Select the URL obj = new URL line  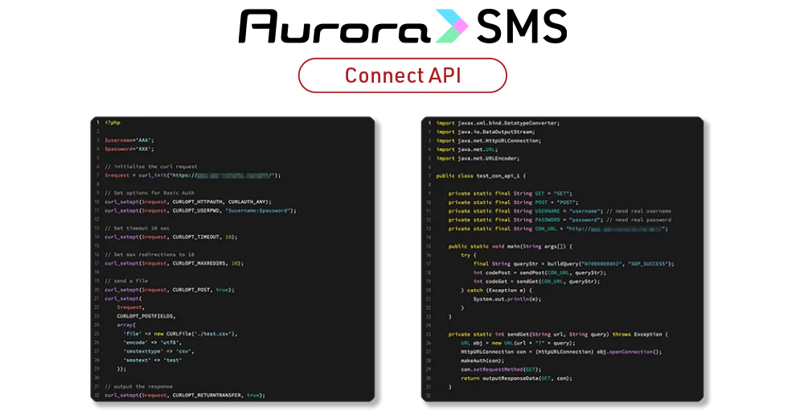pyautogui.click(x=518, y=343)
